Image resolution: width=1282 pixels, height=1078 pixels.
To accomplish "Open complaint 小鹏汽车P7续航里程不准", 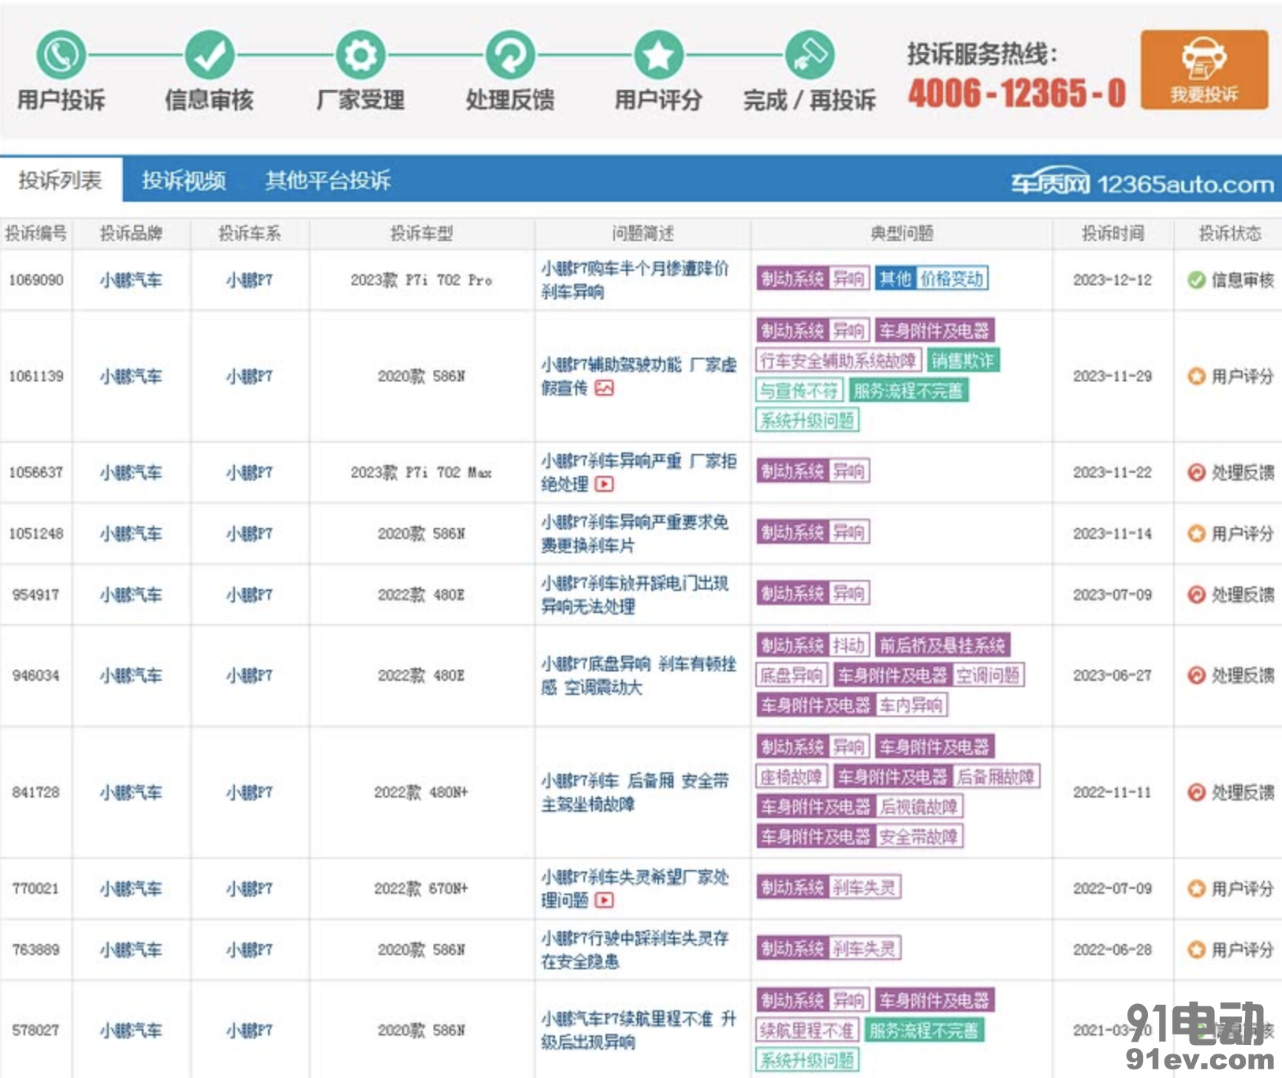I will pyautogui.click(x=639, y=1030).
